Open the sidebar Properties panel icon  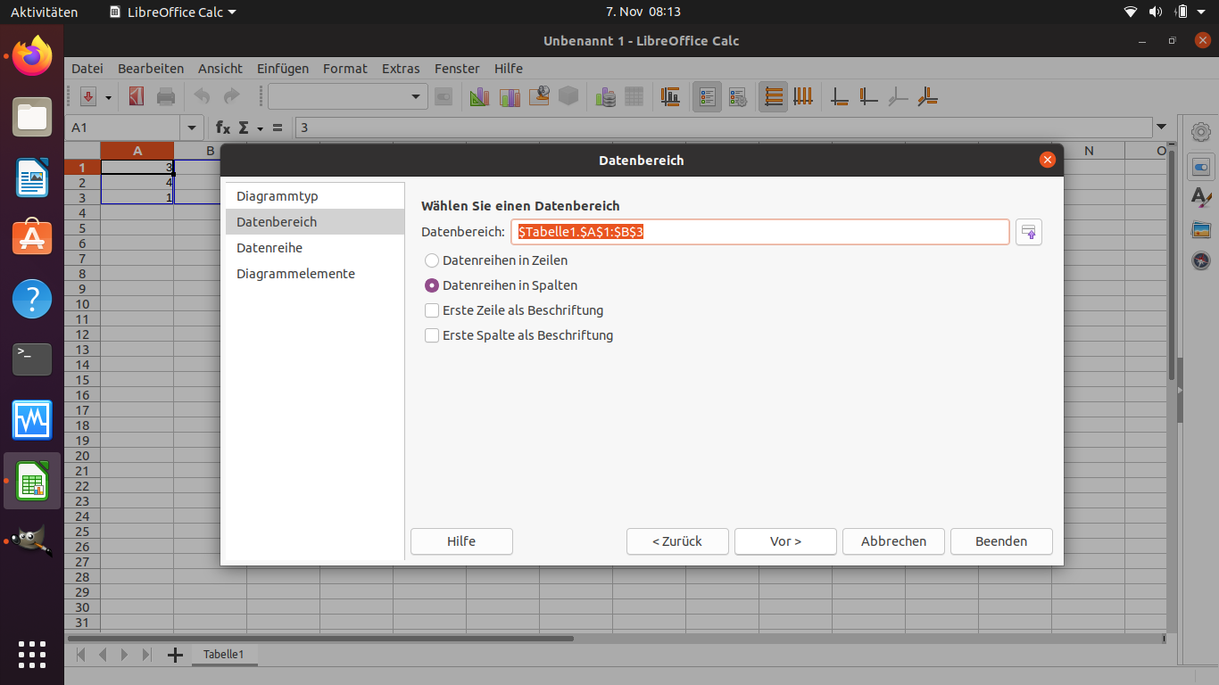pos(1201,167)
